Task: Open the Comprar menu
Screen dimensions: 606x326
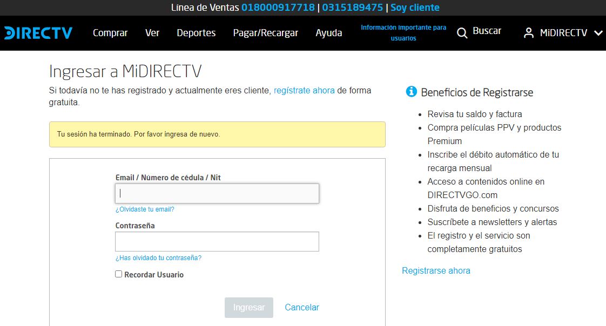Action: 110,33
